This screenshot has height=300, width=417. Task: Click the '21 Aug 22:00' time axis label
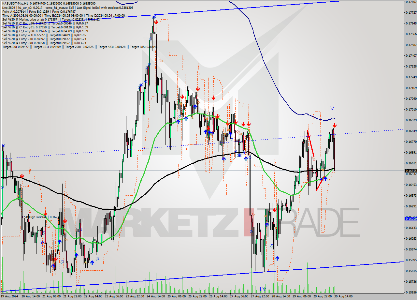(72, 296)
